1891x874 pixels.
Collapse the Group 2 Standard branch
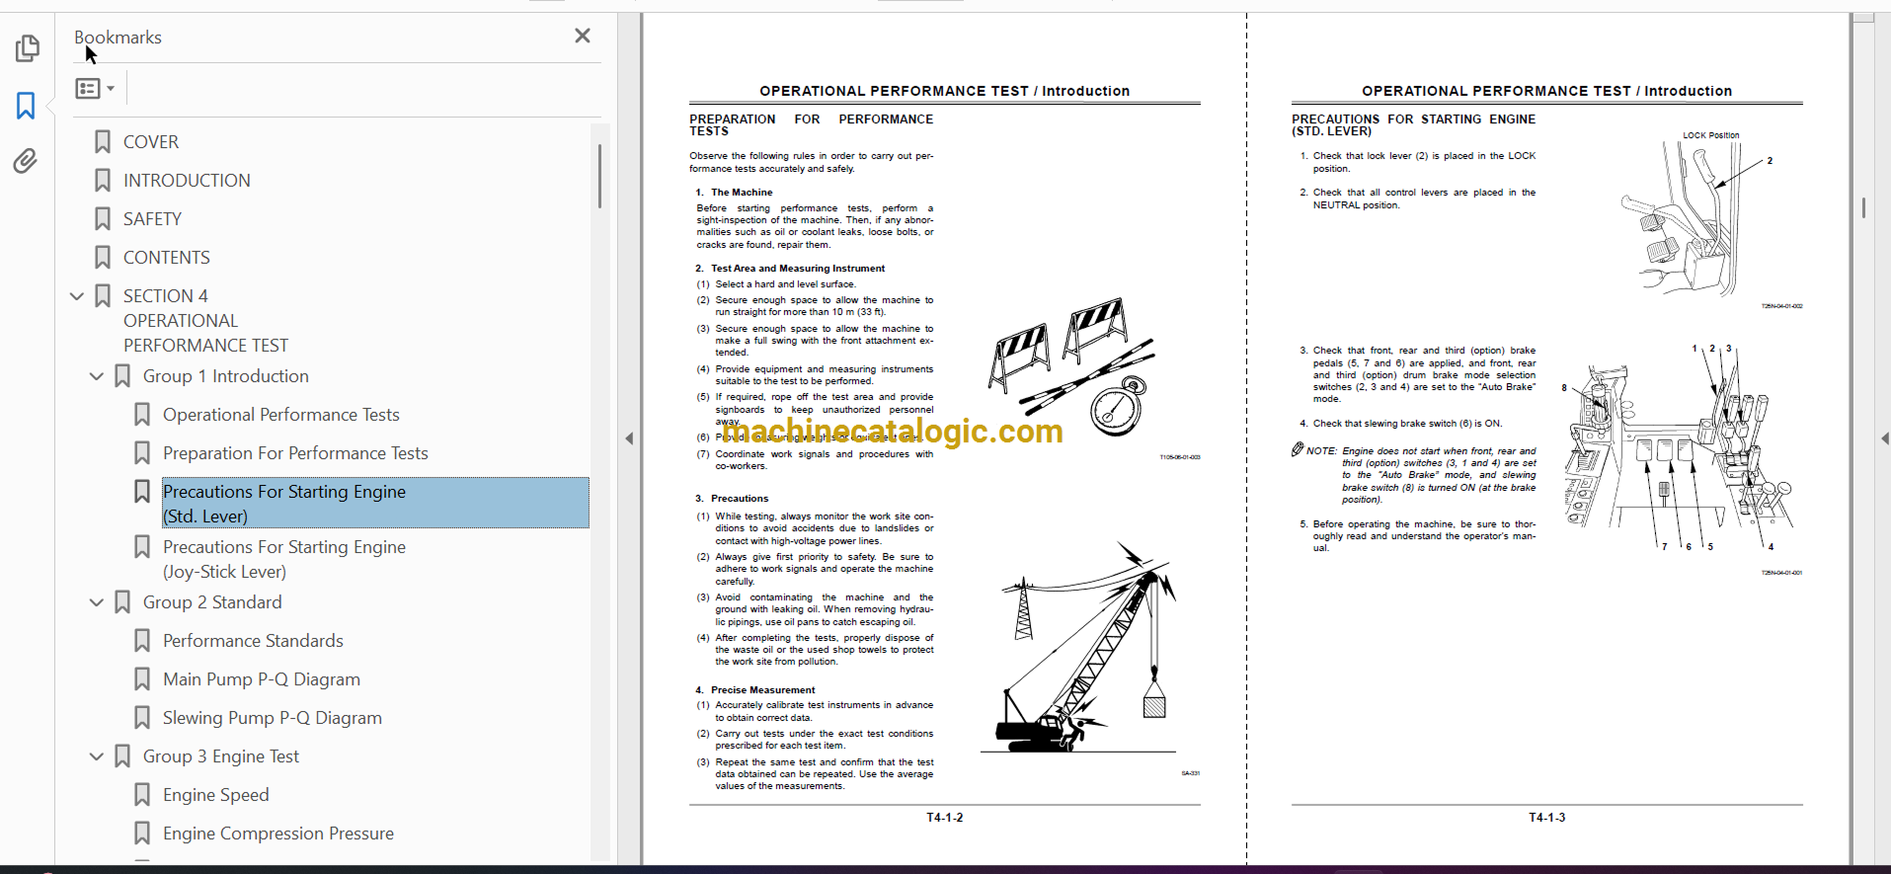[97, 602]
